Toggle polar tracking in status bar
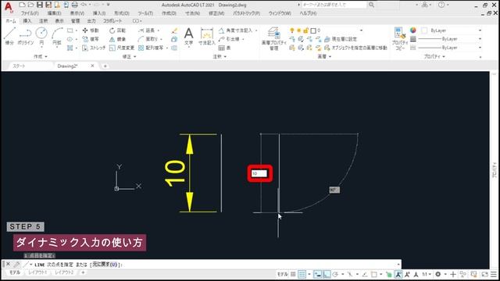The height and width of the screenshot is (281, 500). point(335,274)
